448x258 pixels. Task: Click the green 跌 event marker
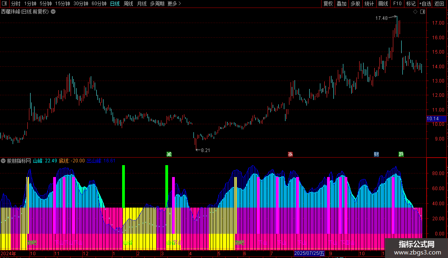point(401,154)
